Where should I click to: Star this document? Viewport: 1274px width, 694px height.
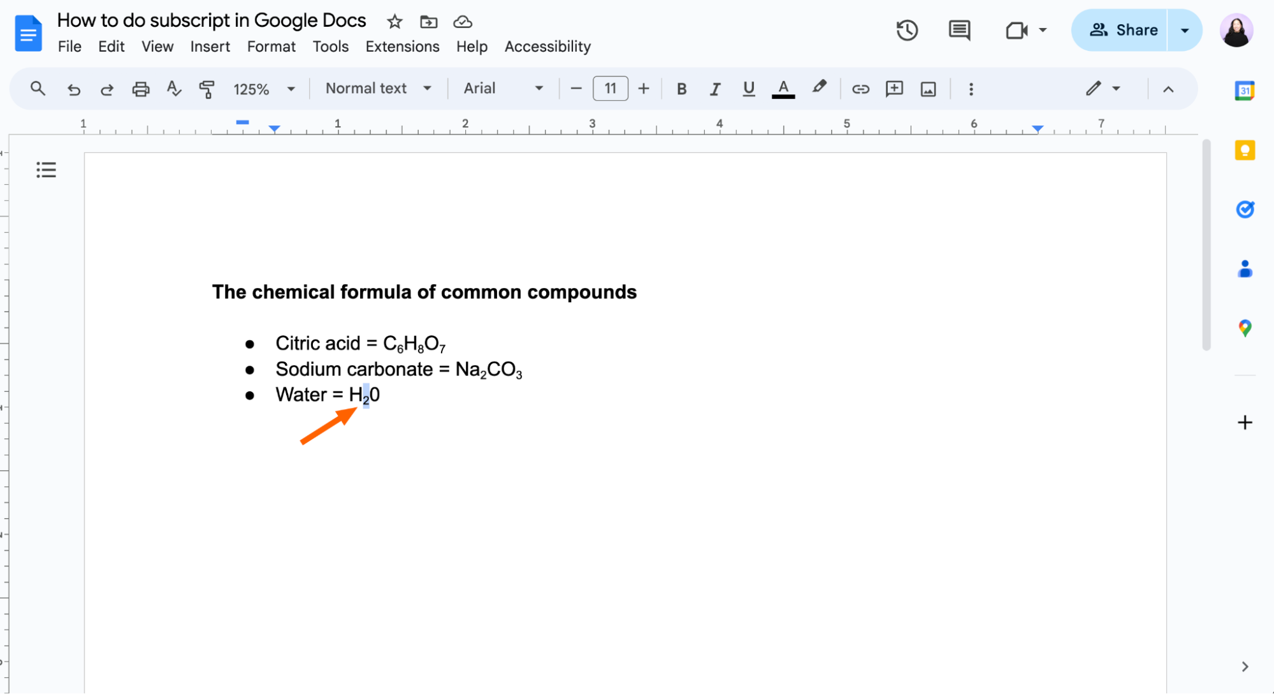(x=394, y=21)
